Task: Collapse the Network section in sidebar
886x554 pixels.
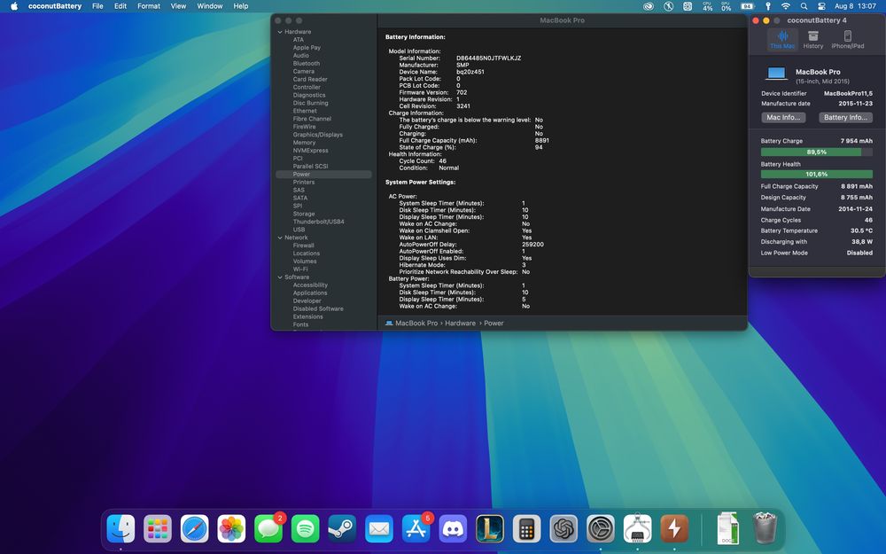Action: click(280, 238)
